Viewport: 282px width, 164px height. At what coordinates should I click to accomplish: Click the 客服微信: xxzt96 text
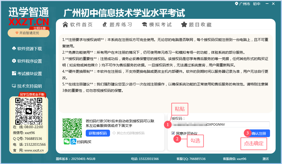click(x=235, y=159)
